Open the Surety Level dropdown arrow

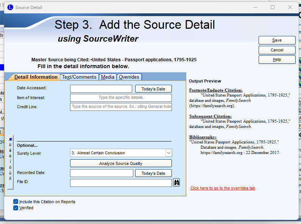168,153
